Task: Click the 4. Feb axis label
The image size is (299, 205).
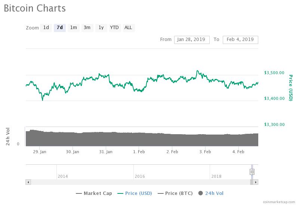Action: click(x=238, y=152)
